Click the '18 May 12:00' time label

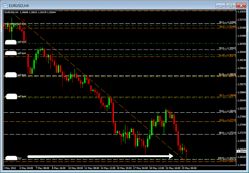click(157, 168)
